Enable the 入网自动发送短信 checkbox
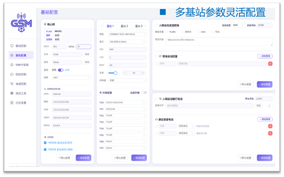 point(157,25)
